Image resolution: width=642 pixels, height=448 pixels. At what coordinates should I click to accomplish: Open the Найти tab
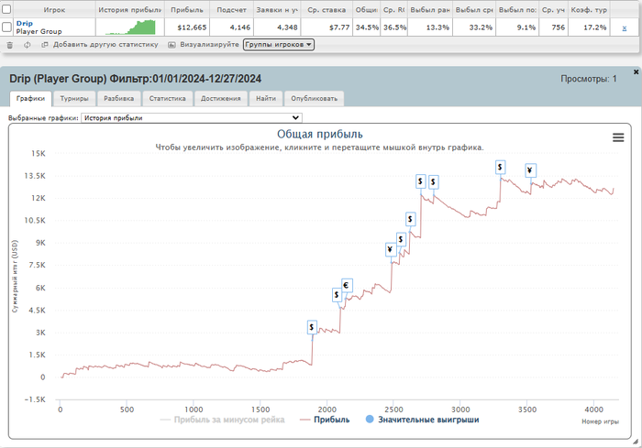coord(266,99)
